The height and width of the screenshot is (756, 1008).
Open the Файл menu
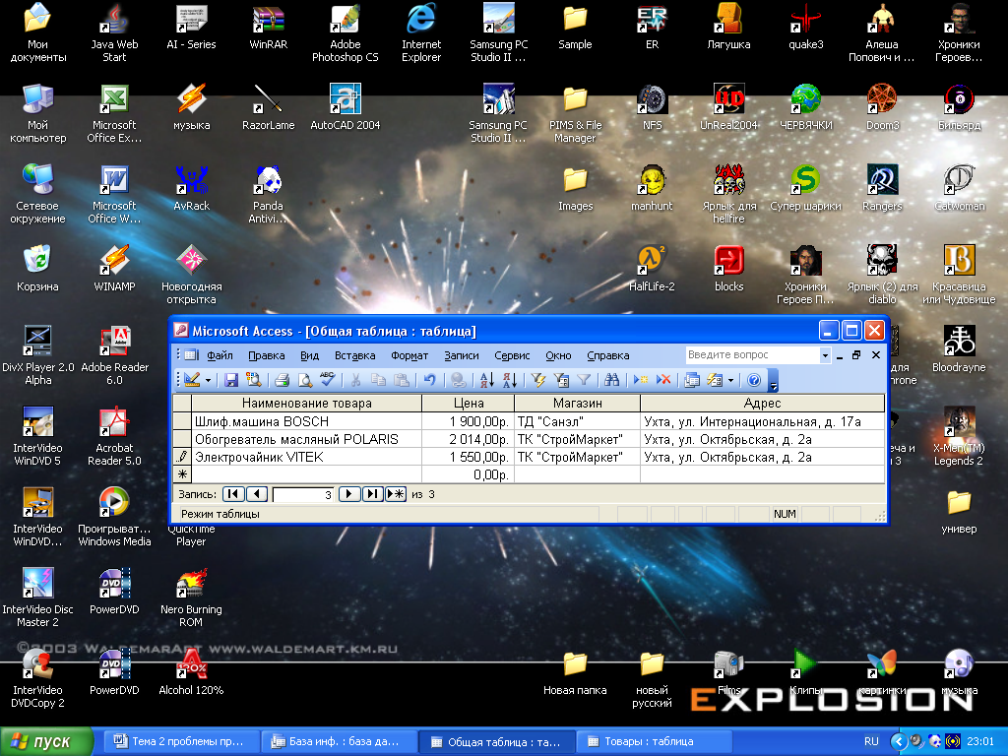220,355
